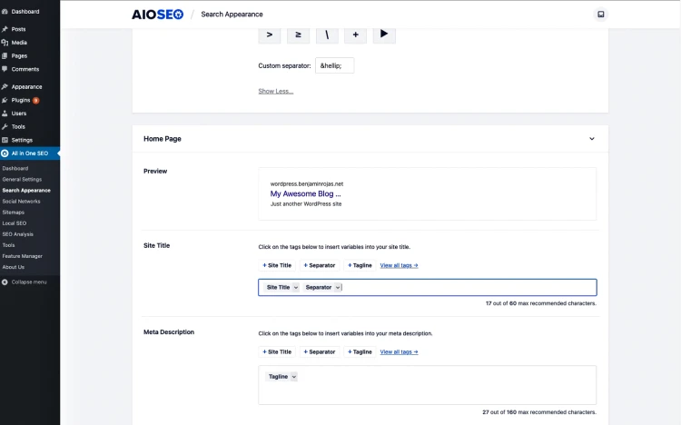Select the plus sign separator button
Image resolution: width=681 pixels, height=425 pixels.
point(355,35)
